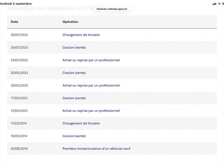Select Cession (vente) dated 10/03/2014
Viewport: 224px width, 168px height.
(74, 136)
